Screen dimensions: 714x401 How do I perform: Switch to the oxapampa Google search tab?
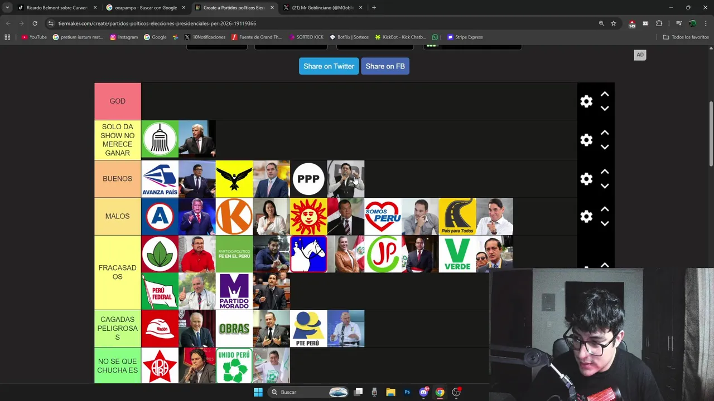(x=146, y=7)
